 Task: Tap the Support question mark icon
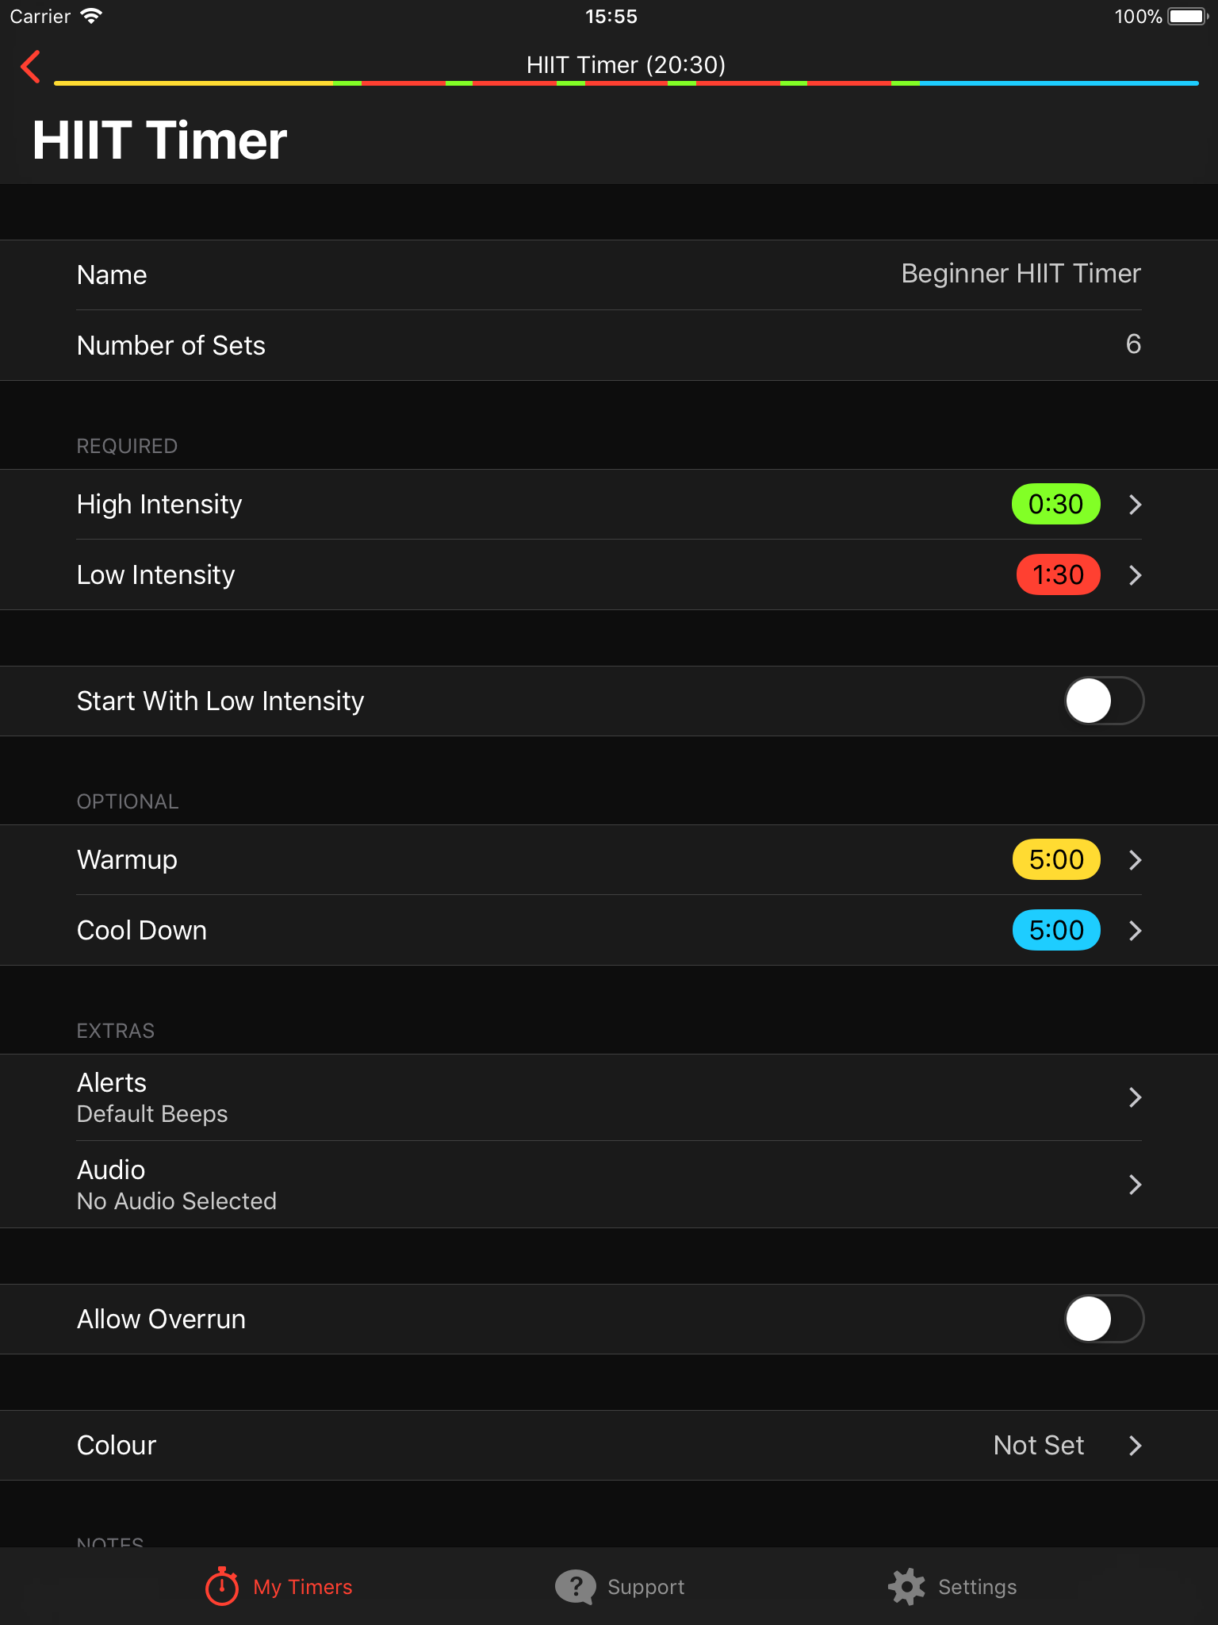click(576, 1587)
